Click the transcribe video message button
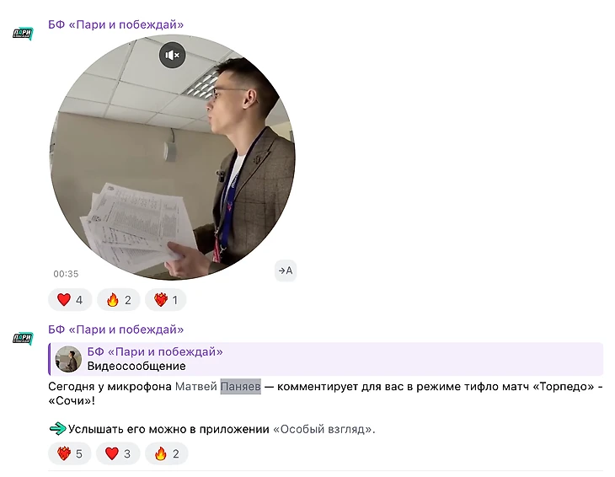 click(285, 271)
